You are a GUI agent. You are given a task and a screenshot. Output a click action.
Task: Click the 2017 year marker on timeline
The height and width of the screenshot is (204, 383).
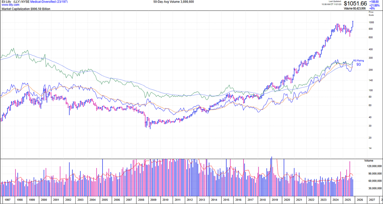coord(251,200)
